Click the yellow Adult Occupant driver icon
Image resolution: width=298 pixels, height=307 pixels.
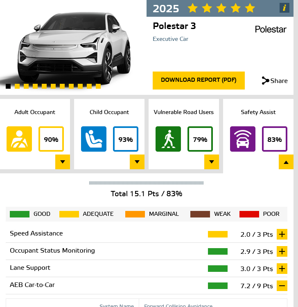19,139
